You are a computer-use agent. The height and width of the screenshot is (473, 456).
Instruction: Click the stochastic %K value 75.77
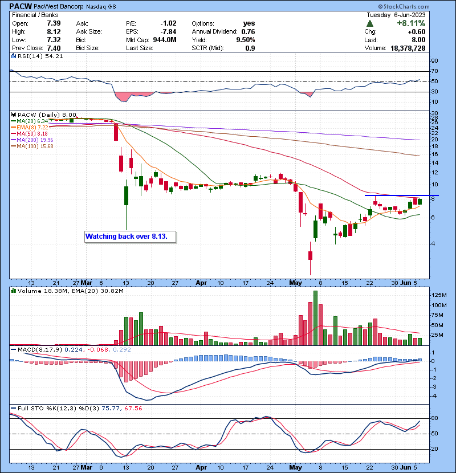(x=111, y=409)
